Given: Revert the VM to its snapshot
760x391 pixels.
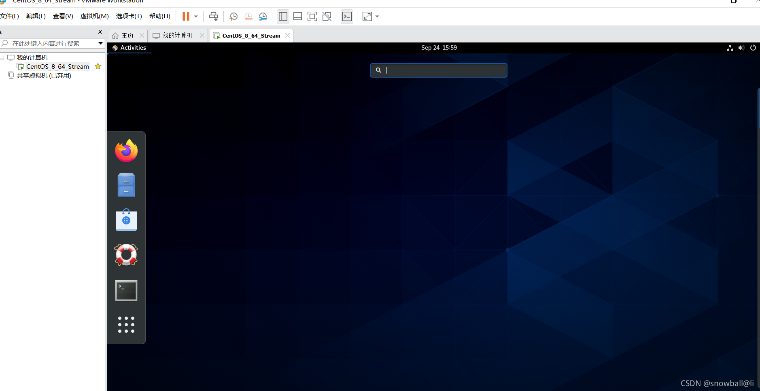Looking at the screenshot, I should pyautogui.click(x=248, y=17).
